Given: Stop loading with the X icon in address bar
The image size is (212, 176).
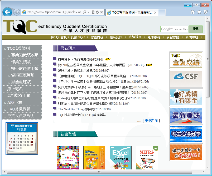Looking at the screenshot, I should tap(102, 12).
